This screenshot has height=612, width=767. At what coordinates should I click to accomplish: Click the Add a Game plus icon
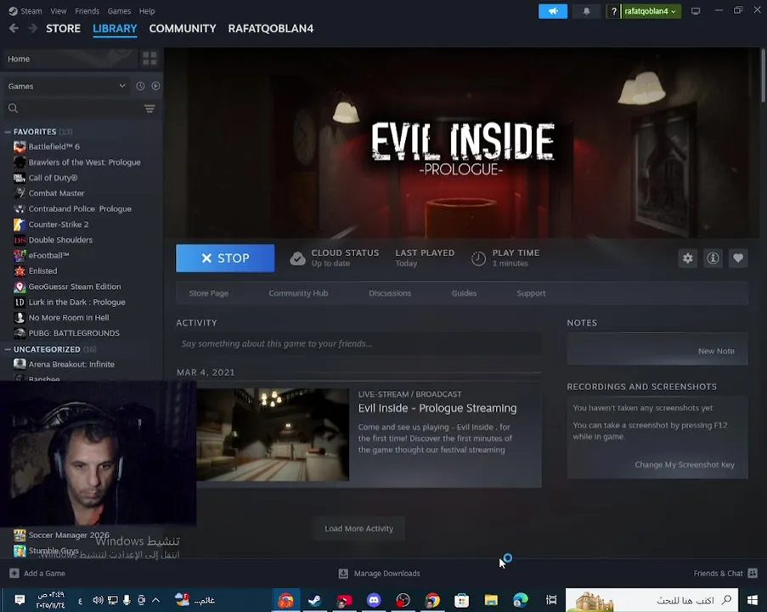tap(14, 573)
